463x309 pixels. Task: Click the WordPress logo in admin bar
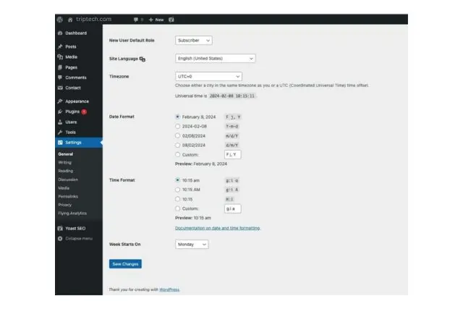pyautogui.click(x=60, y=20)
